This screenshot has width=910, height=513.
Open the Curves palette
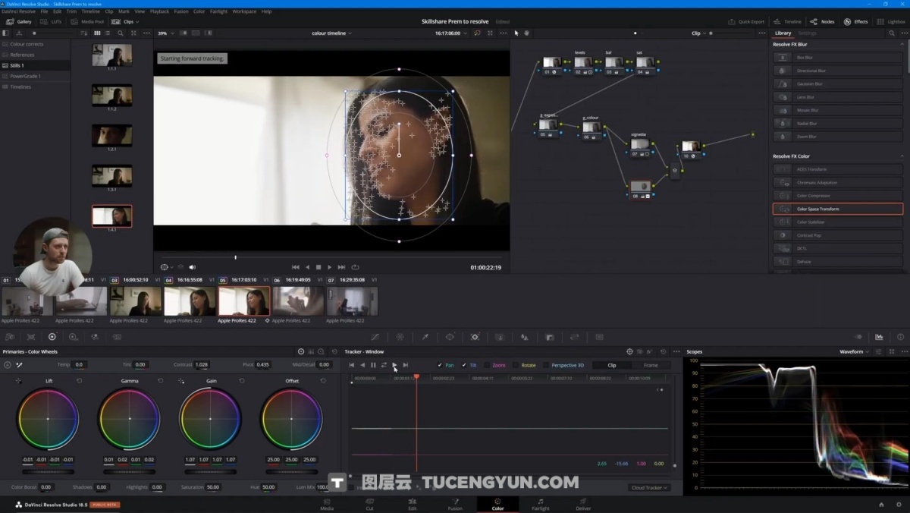(375, 337)
